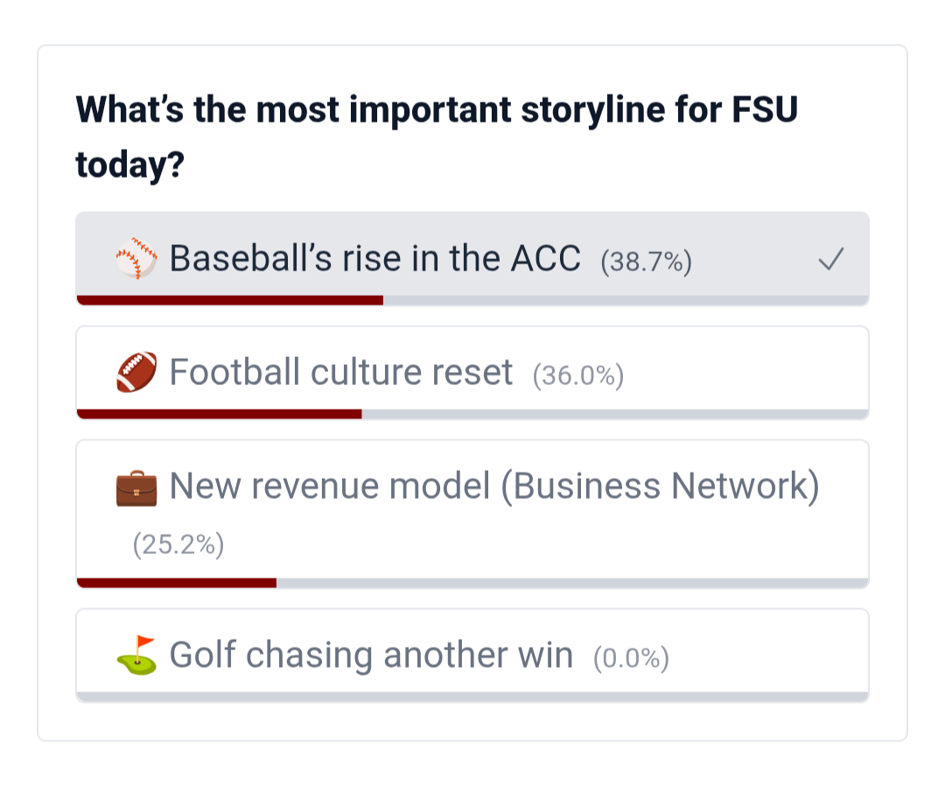Click the golf flag emoji icon
This screenshot has height=785, width=945.
point(136,655)
